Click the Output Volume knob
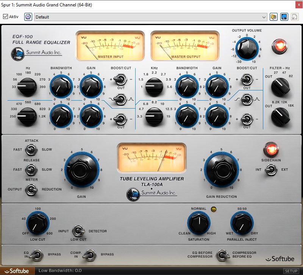 coord(247,48)
